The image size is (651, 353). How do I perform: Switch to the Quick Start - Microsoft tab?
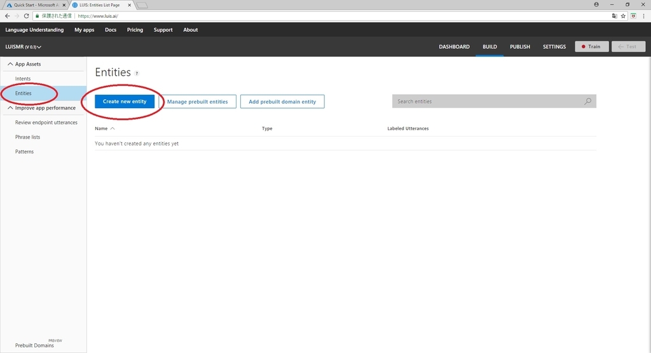coord(36,5)
